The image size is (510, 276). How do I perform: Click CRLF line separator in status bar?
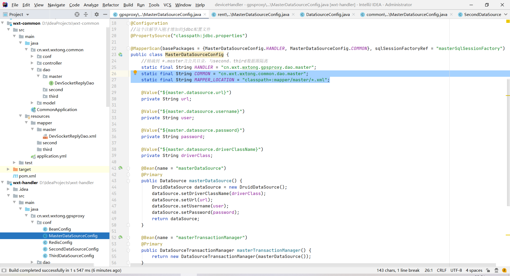pyautogui.click(x=441, y=270)
